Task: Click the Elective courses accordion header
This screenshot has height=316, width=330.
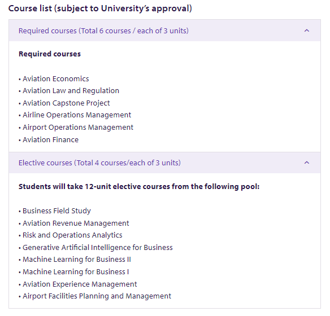Action: [164, 163]
